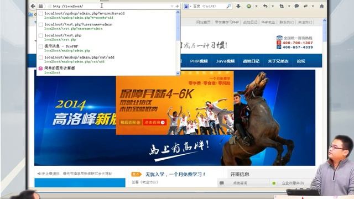Click 点击咨询 in the bottom chat bar
Image resolution: width=354 pixels, height=199 pixels.
click(240, 183)
